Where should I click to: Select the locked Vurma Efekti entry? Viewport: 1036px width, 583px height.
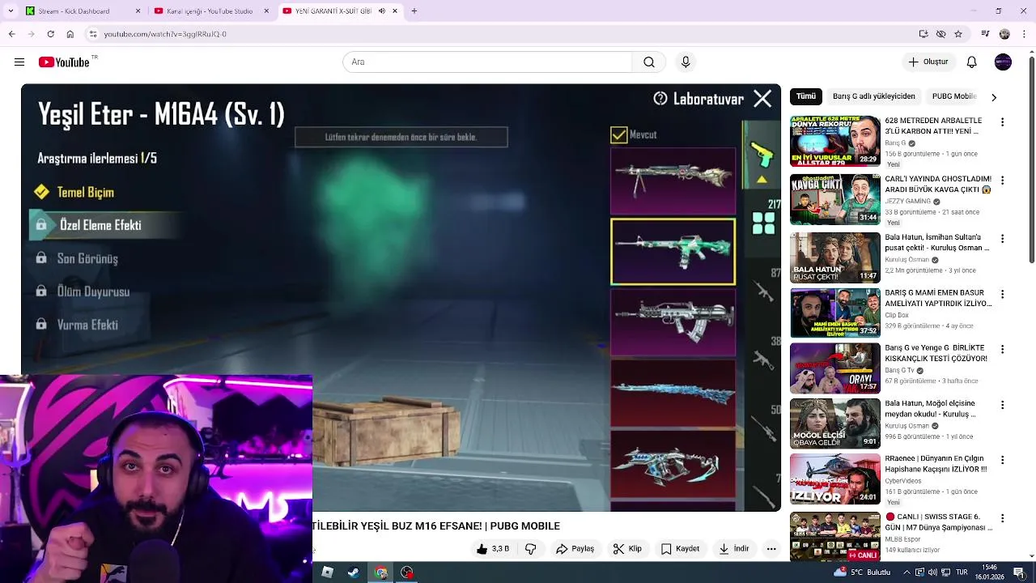point(87,325)
